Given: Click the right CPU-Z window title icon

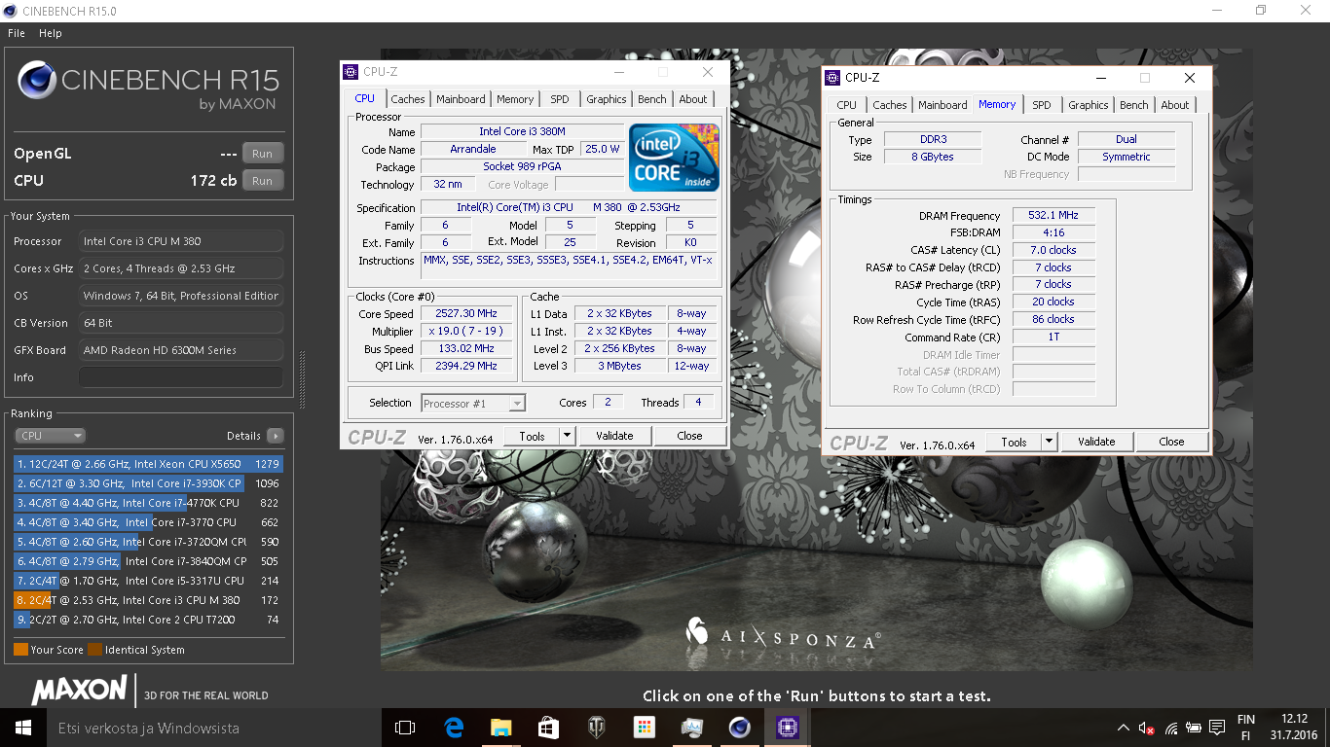Looking at the screenshot, I should (x=833, y=78).
